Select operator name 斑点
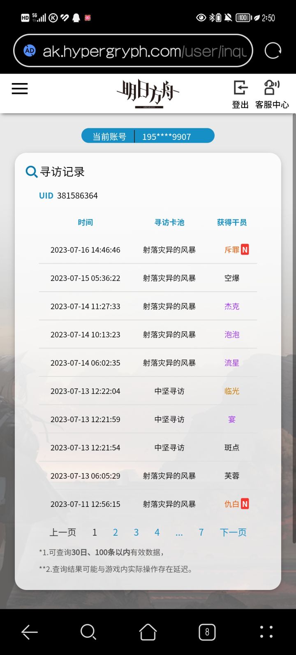This screenshot has height=655, width=296. tap(232, 448)
